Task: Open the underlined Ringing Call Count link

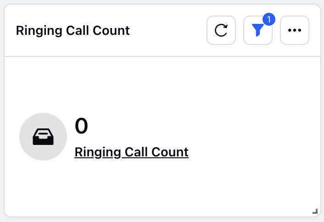Action: (x=131, y=152)
